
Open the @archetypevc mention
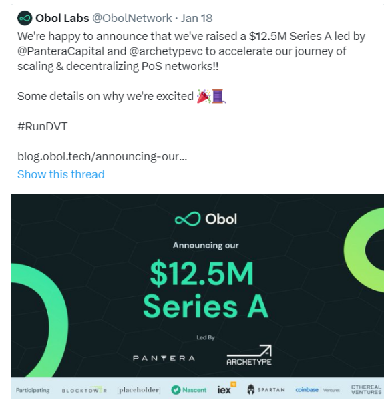(166, 51)
